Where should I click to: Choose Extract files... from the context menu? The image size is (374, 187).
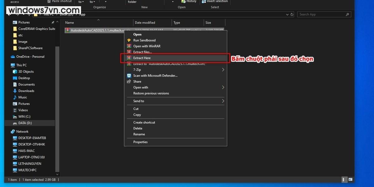(142, 52)
